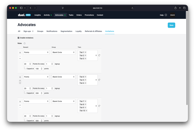Remove Tier 2 tag from first rule

86,55
